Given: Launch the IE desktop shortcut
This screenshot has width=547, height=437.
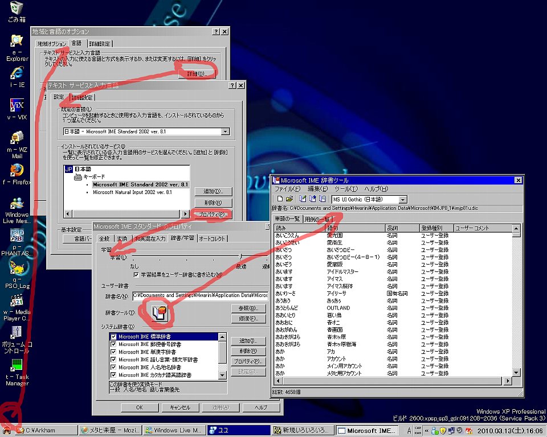Looking at the screenshot, I should click(x=17, y=77).
